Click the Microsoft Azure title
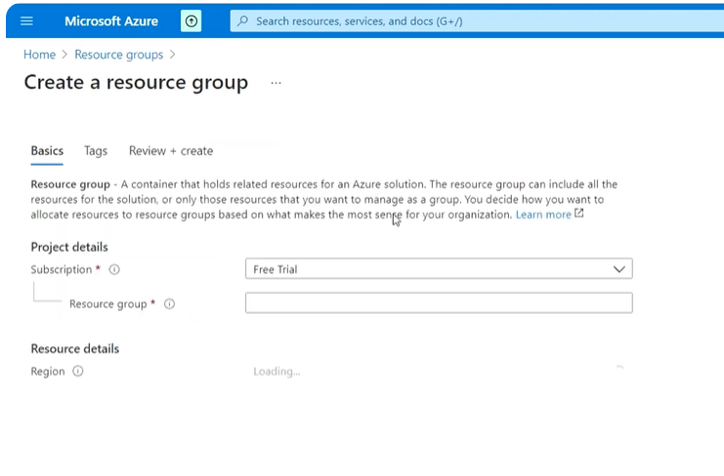This screenshot has width=724, height=476. tap(111, 21)
